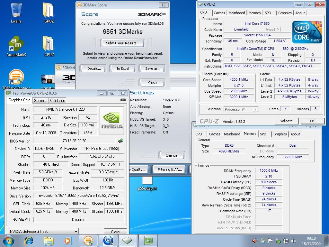Open the volume speaker tray icon

pos(294,241)
